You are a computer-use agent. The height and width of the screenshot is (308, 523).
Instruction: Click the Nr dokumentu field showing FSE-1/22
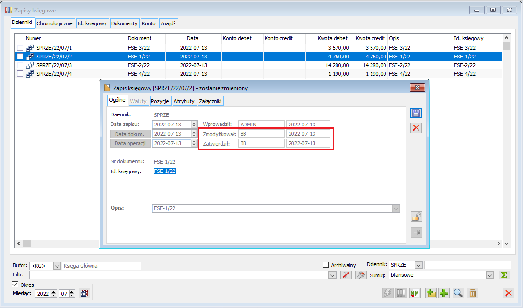coord(218,162)
